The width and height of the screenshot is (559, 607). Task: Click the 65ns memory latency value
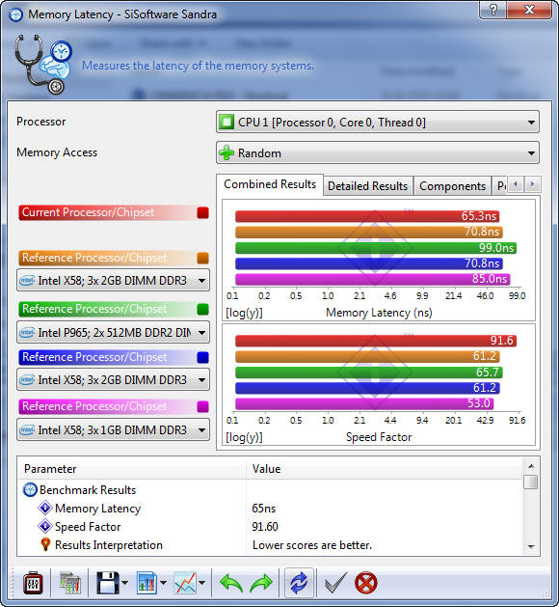click(x=264, y=509)
